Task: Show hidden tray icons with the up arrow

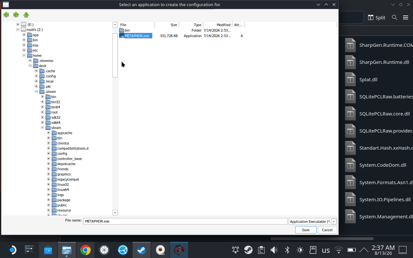Action: point(364,250)
